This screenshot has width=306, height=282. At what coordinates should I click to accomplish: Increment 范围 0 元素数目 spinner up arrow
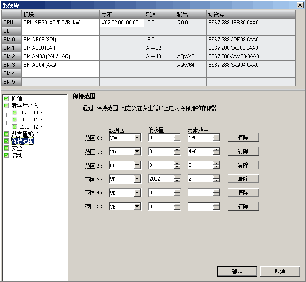coord(216,136)
